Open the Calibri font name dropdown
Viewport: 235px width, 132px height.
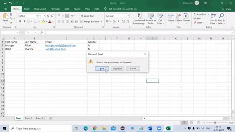36,16
